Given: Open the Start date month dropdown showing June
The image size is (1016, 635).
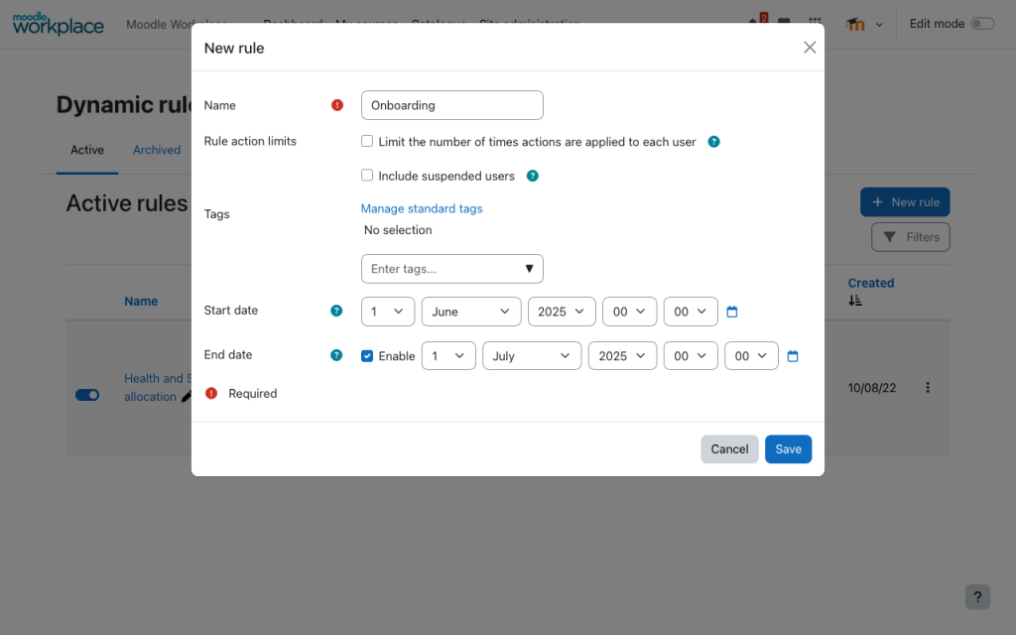Looking at the screenshot, I should (x=471, y=312).
